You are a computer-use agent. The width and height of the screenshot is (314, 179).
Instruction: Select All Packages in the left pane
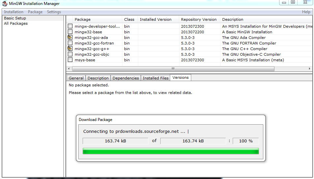point(16,23)
